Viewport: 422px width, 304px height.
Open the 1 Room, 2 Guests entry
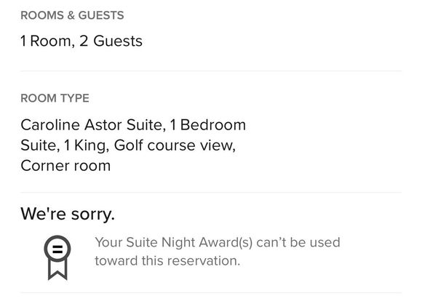(81, 41)
